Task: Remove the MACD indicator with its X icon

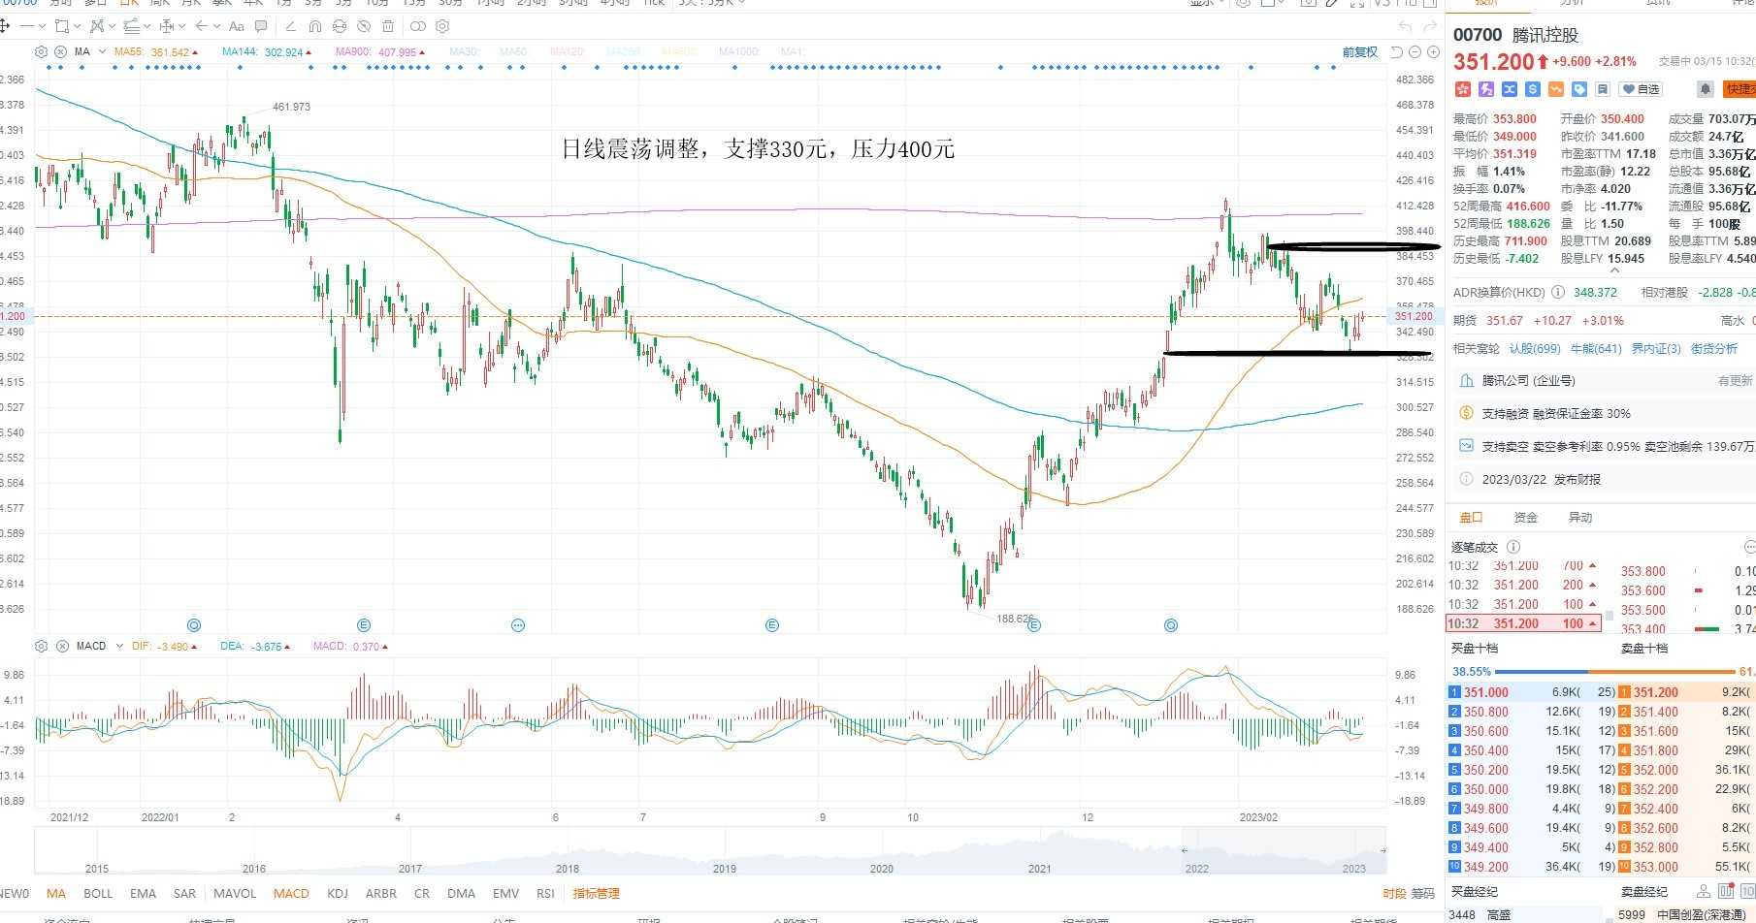Action: [x=62, y=646]
